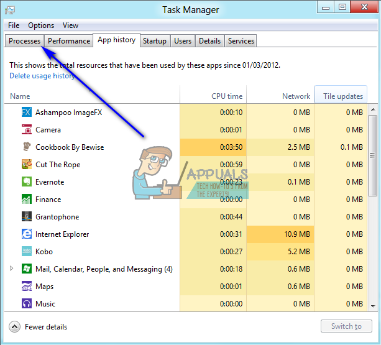Open the Options menu
This screenshot has height=345, width=381.
pyautogui.click(x=41, y=25)
